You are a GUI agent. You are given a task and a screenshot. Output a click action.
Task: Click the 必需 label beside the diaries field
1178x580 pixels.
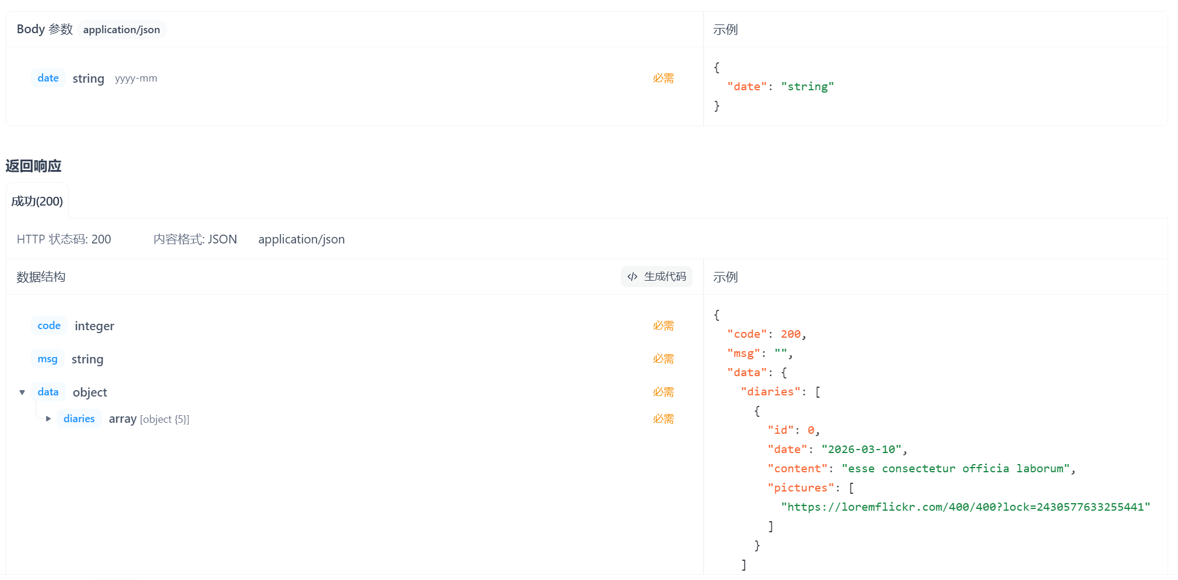tap(663, 419)
